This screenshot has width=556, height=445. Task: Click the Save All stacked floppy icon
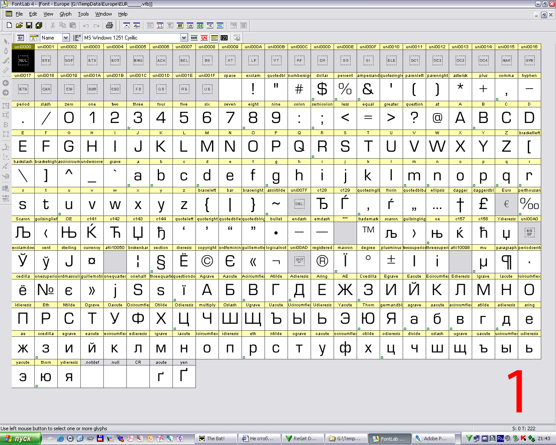pos(39,26)
